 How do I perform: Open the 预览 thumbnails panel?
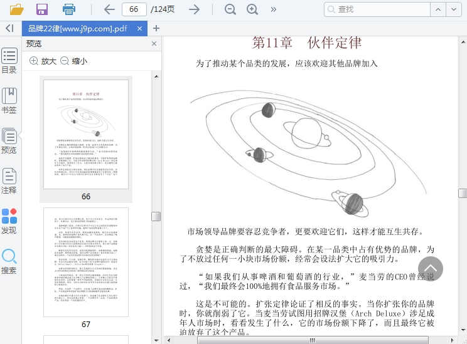(x=9, y=140)
